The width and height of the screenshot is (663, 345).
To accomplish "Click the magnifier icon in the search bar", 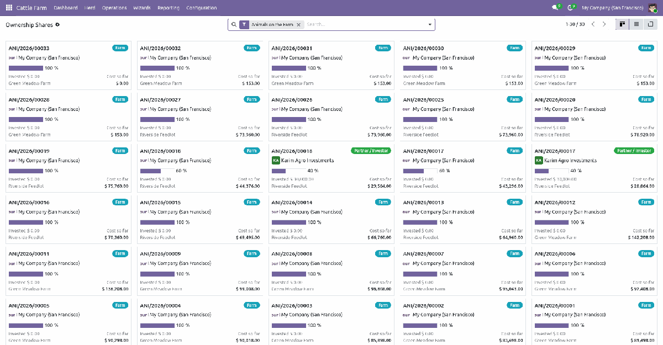I will (234, 25).
